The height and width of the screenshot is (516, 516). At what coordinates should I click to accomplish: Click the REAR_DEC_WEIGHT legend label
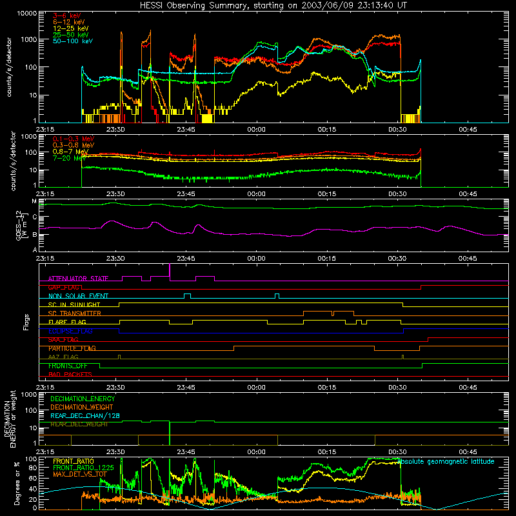(x=79, y=424)
